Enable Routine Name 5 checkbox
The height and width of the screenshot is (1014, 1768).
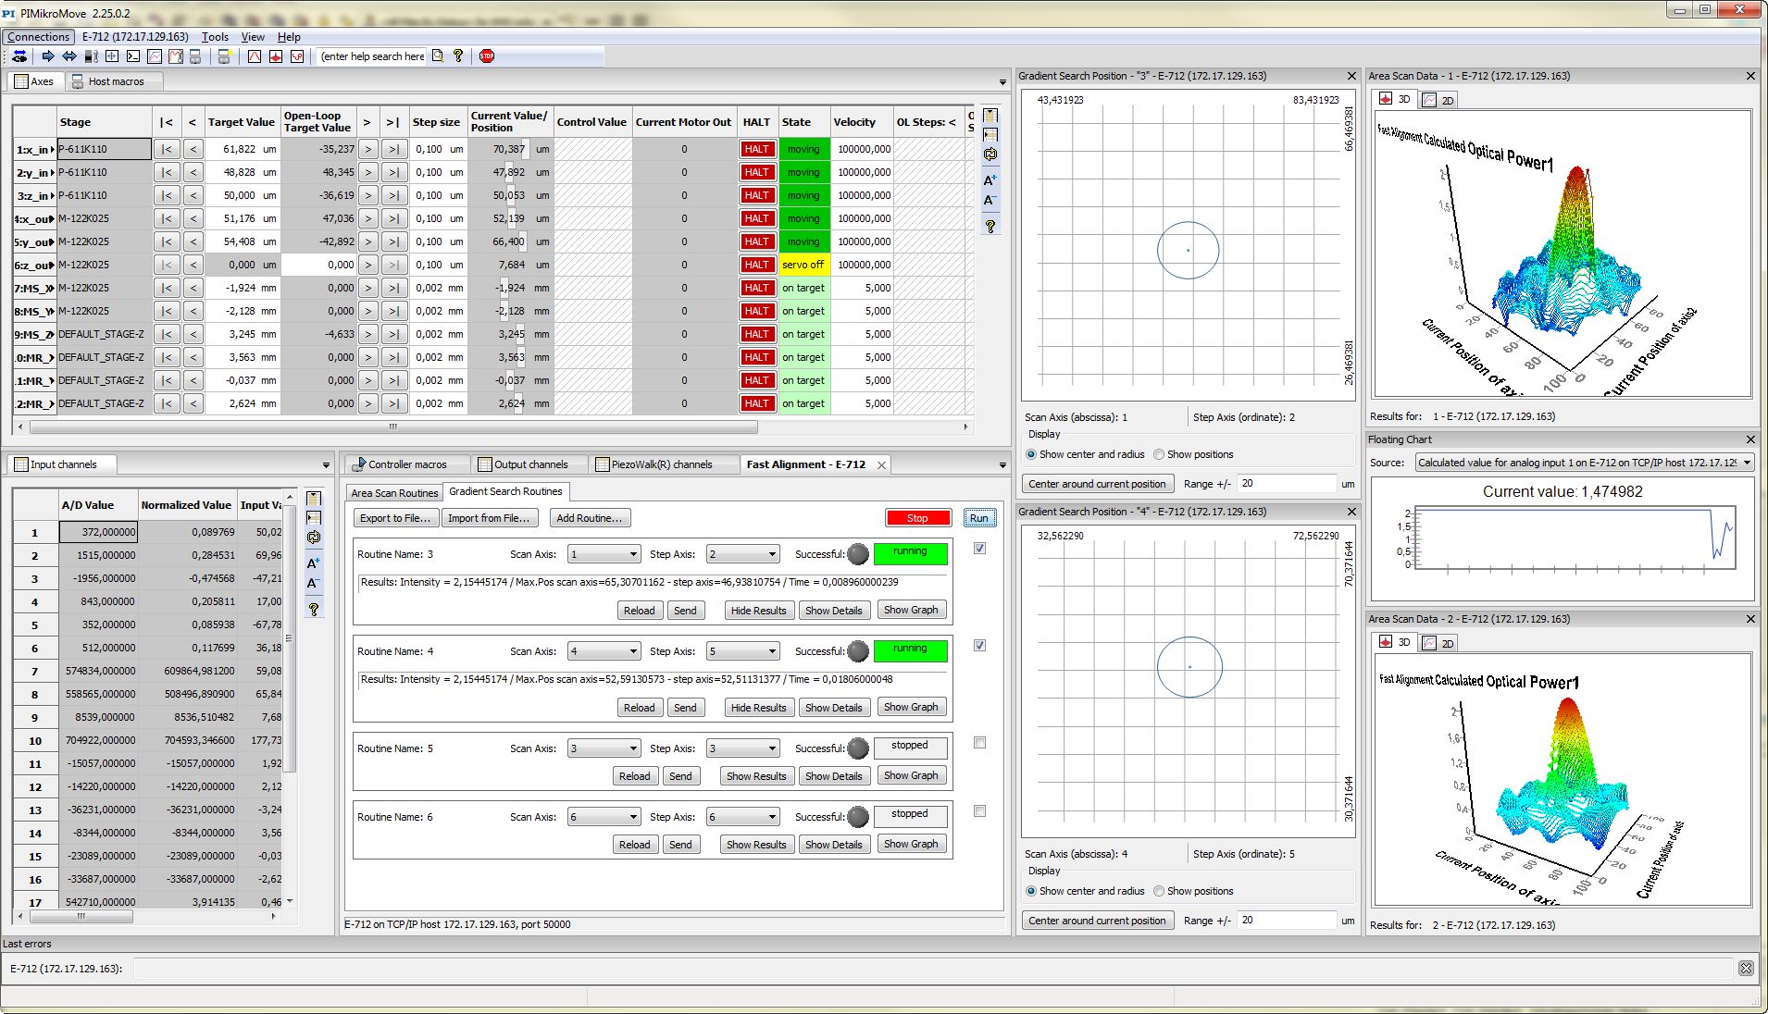tap(979, 742)
